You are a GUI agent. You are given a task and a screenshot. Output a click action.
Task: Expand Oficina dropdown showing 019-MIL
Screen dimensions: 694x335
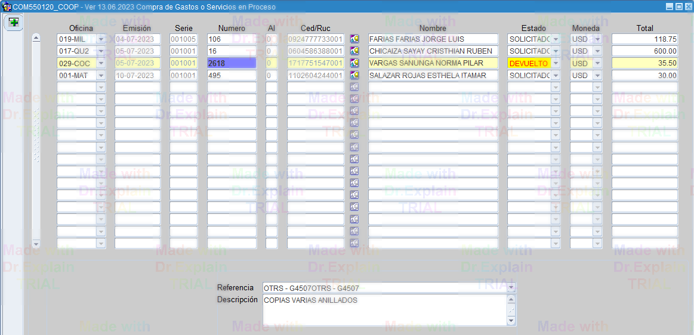click(101, 39)
